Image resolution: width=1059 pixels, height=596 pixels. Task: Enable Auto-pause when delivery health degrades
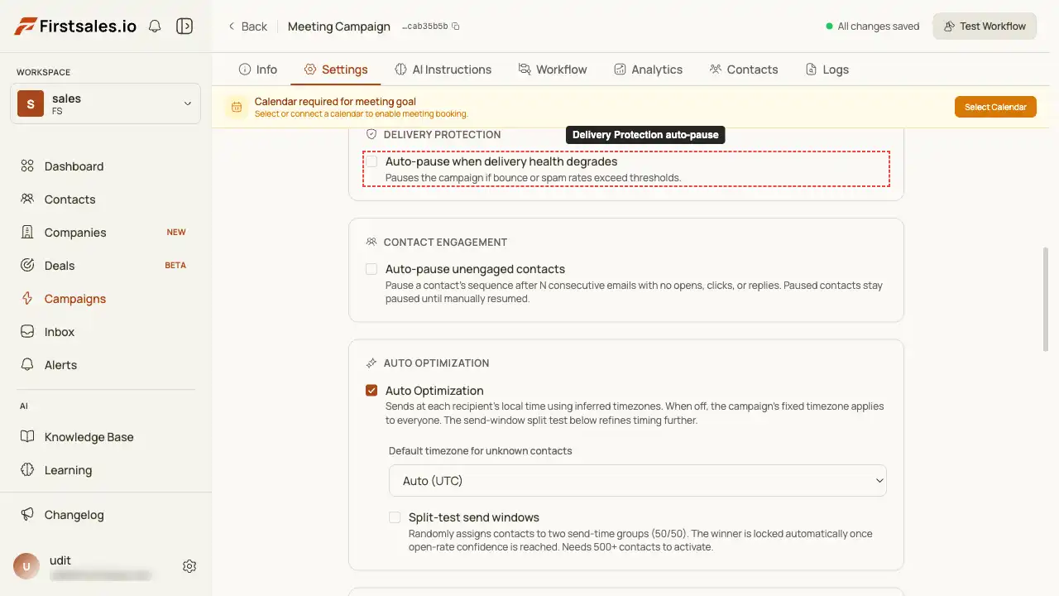[x=371, y=161]
